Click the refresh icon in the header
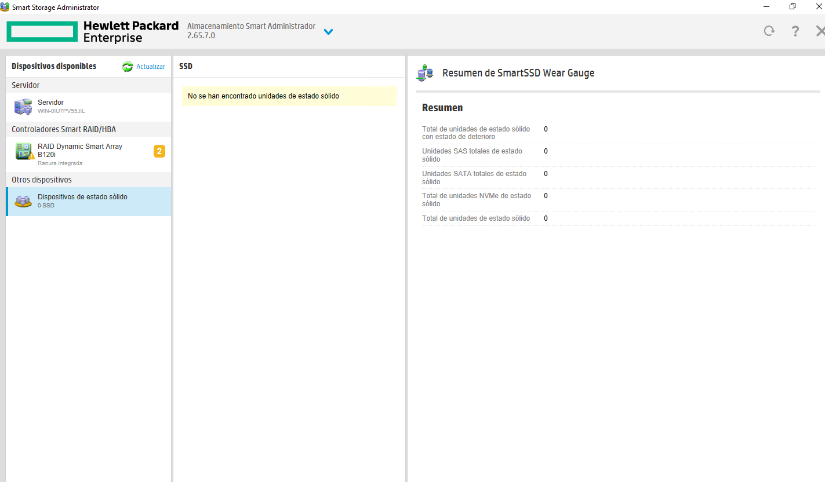The image size is (825, 482). [769, 31]
